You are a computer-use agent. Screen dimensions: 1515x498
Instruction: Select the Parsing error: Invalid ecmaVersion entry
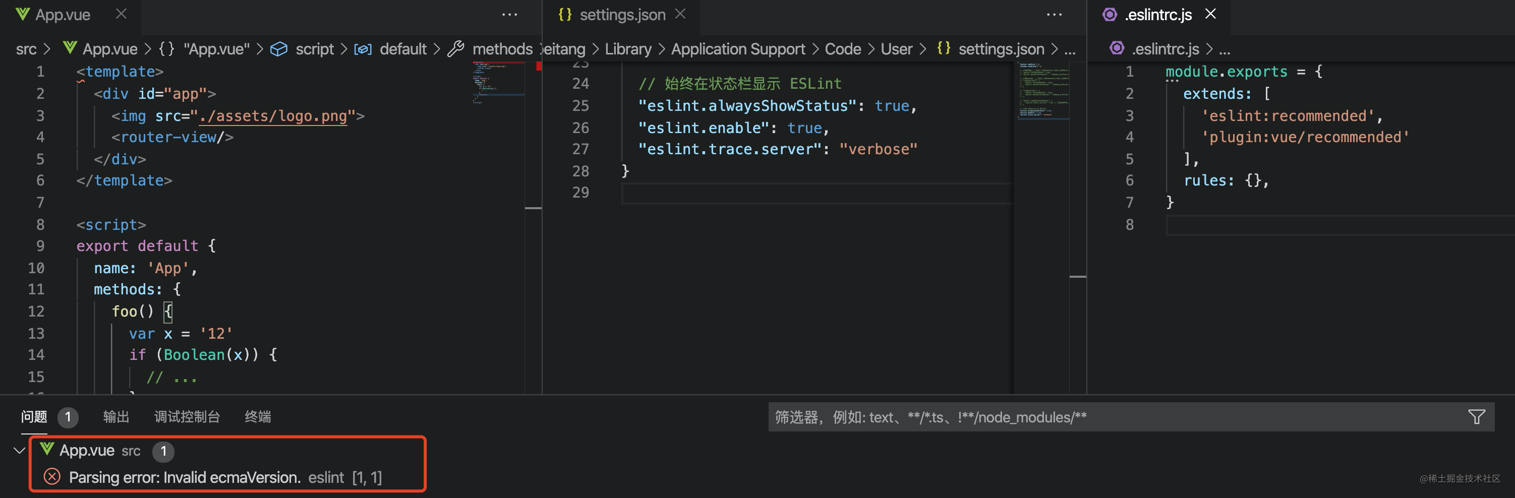[x=185, y=477]
